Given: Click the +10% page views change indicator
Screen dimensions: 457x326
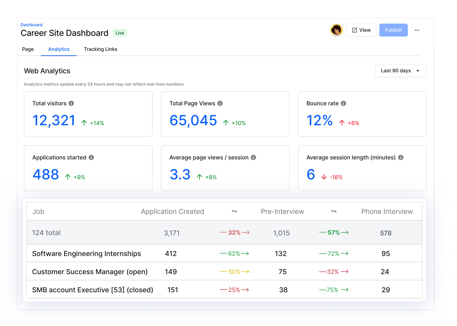Looking at the screenshot, I should coord(234,123).
